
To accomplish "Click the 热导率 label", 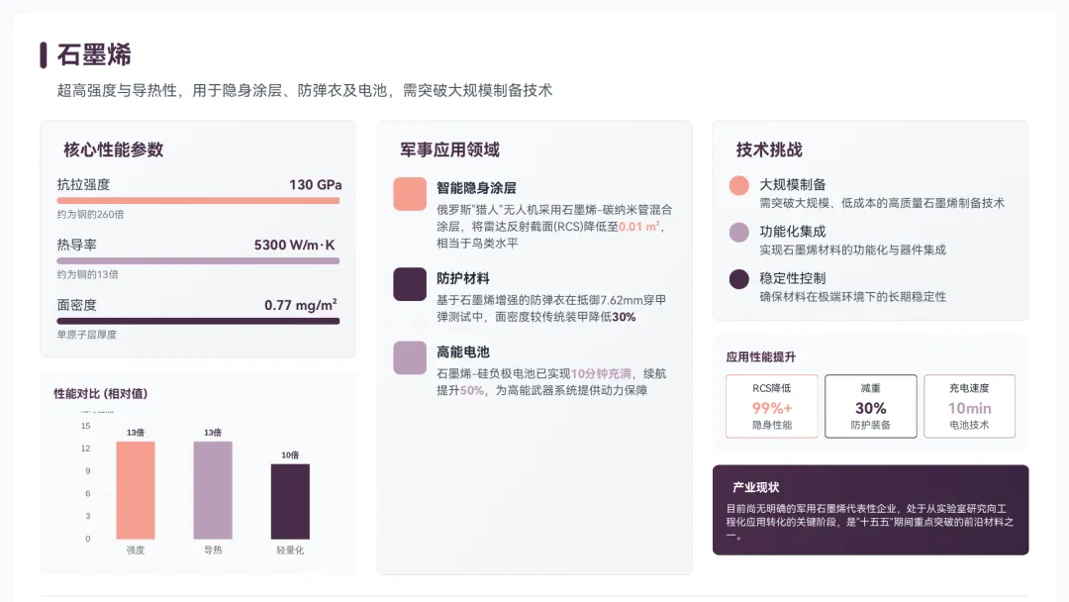I will coord(76,245).
